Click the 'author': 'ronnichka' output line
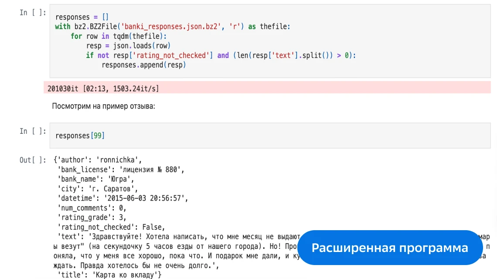This screenshot has height=279, width=497. pyautogui.click(x=98, y=160)
